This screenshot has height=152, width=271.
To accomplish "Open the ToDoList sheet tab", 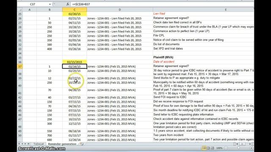I will (39, 144).
